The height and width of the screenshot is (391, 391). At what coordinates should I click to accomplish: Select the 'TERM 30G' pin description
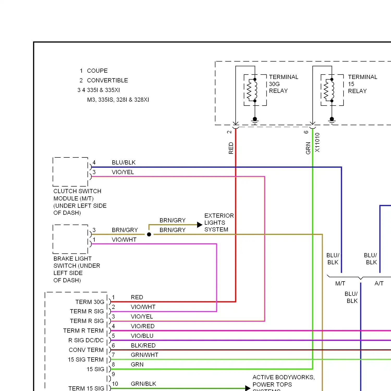click(90, 302)
